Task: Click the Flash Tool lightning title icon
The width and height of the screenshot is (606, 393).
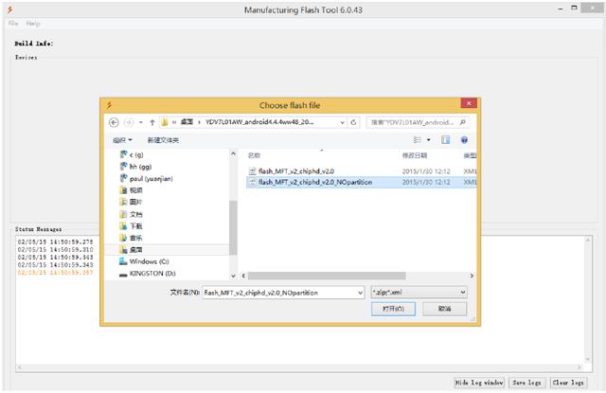Action: tap(10, 9)
